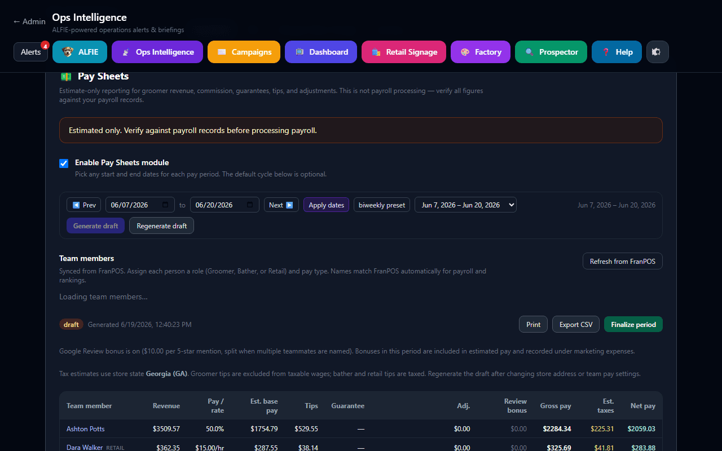Open the start date calendar picker icon
Screen dimensions: 722x451
(x=165, y=205)
